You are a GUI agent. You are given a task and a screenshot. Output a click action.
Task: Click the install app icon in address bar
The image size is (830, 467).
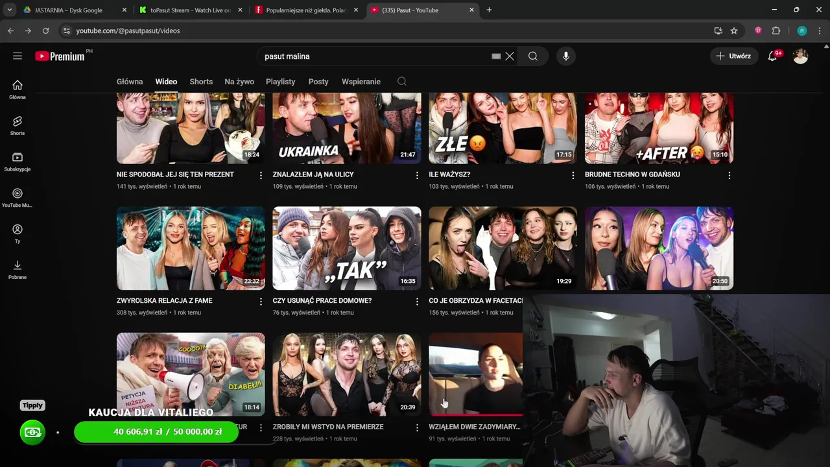(x=718, y=30)
